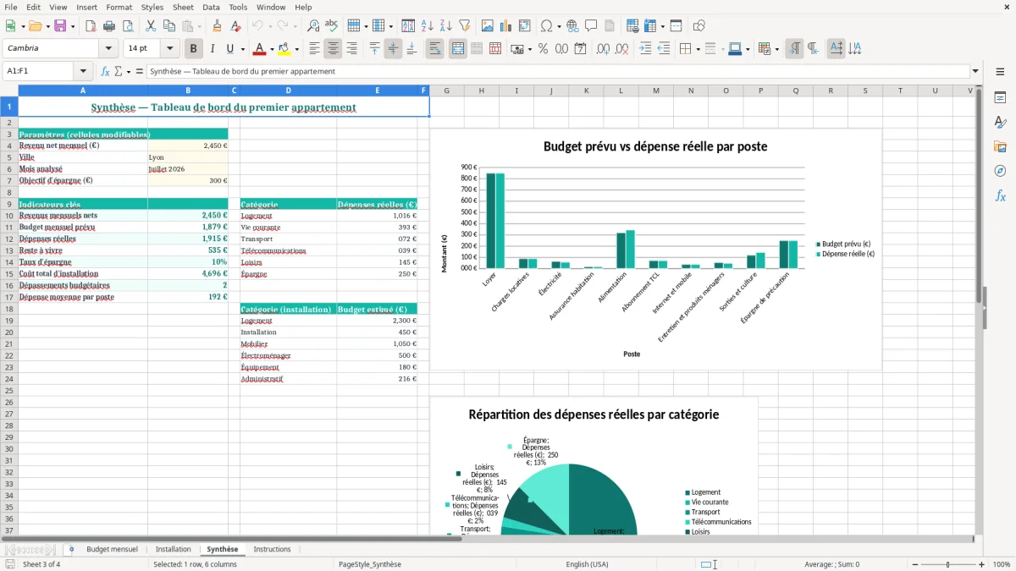Click the zoom in plus button
This screenshot has width=1016, height=571.
pyautogui.click(x=982, y=564)
